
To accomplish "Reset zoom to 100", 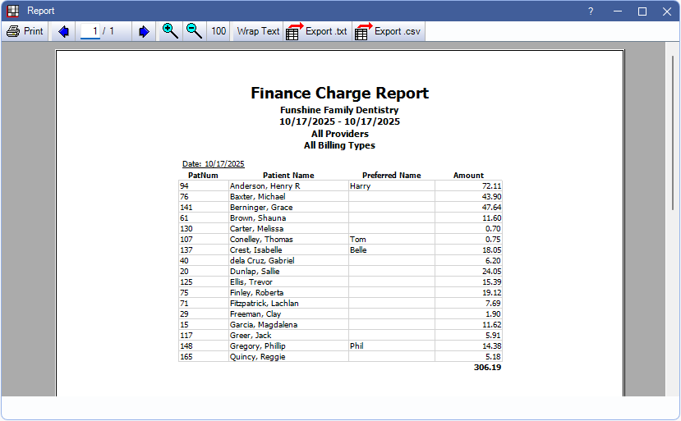I will (219, 31).
